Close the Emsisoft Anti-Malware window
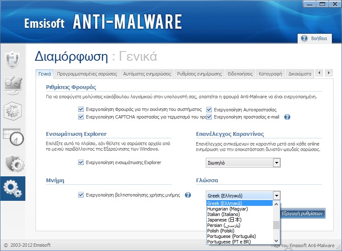This screenshot has height=251, width=342. click(335, 4)
